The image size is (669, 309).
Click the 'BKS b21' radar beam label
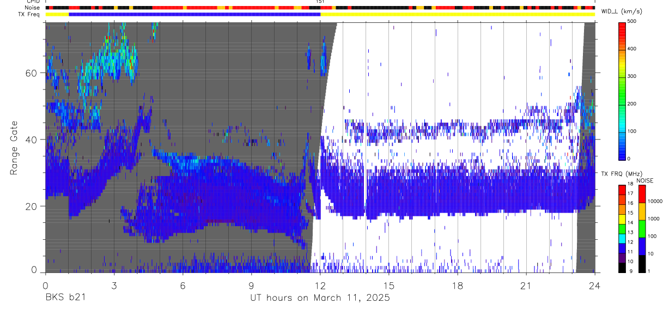coord(65,298)
